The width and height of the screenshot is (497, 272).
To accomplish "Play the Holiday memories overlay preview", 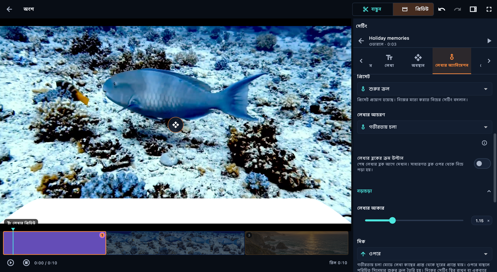I will click(x=489, y=41).
